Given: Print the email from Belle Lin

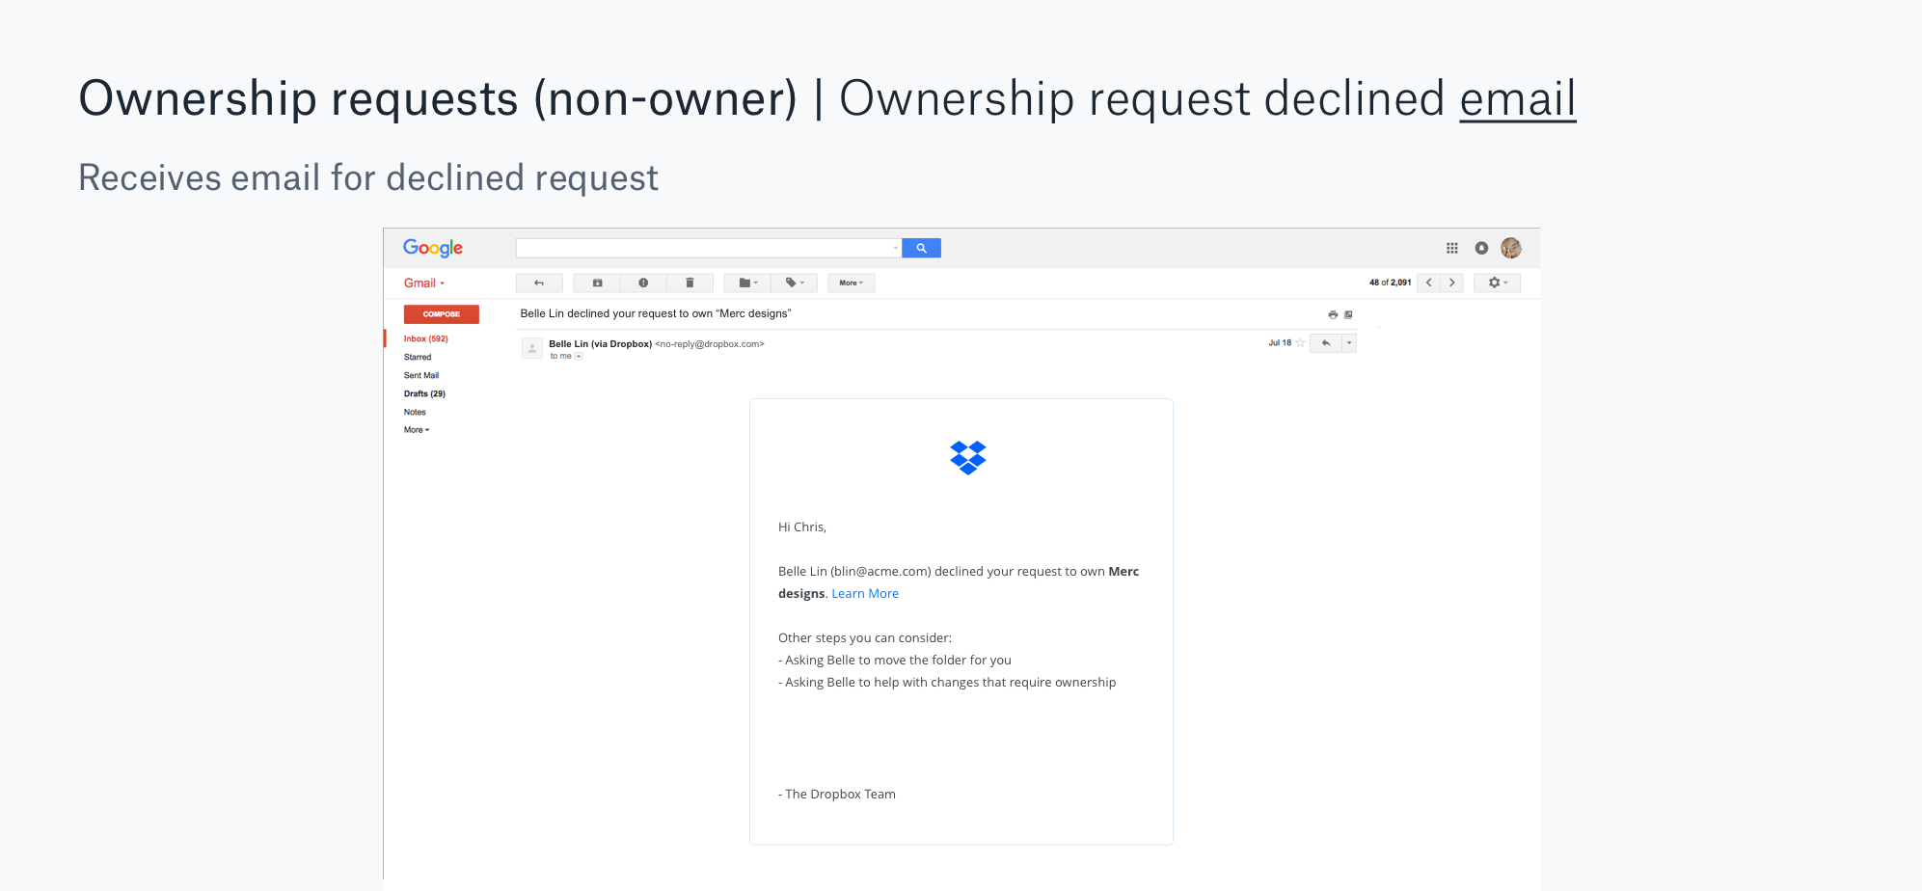Looking at the screenshot, I should pyautogui.click(x=1332, y=313).
